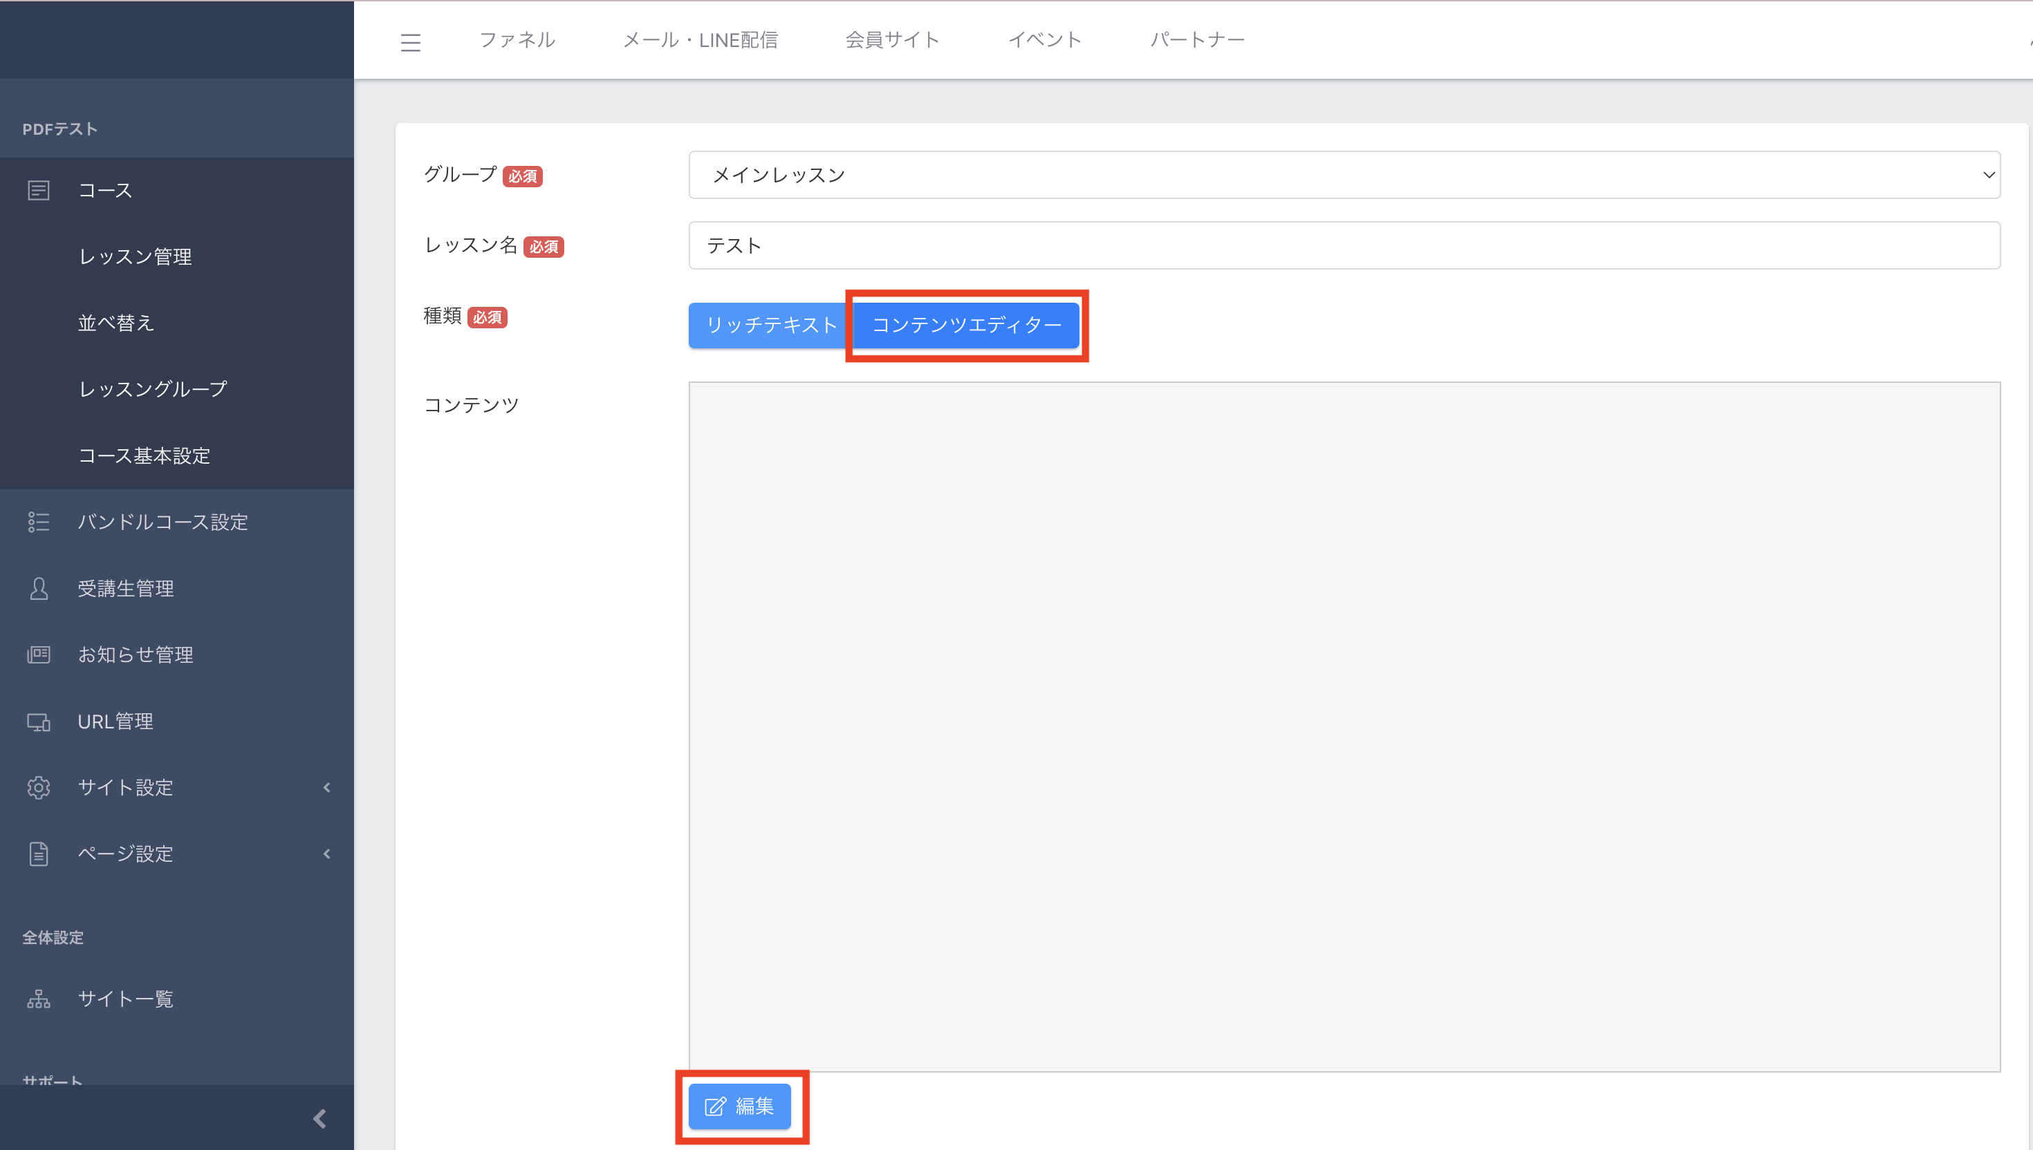Open the ファネル top menu
The width and height of the screenshot is (2033, 1150).
click(x=517, y=39)
